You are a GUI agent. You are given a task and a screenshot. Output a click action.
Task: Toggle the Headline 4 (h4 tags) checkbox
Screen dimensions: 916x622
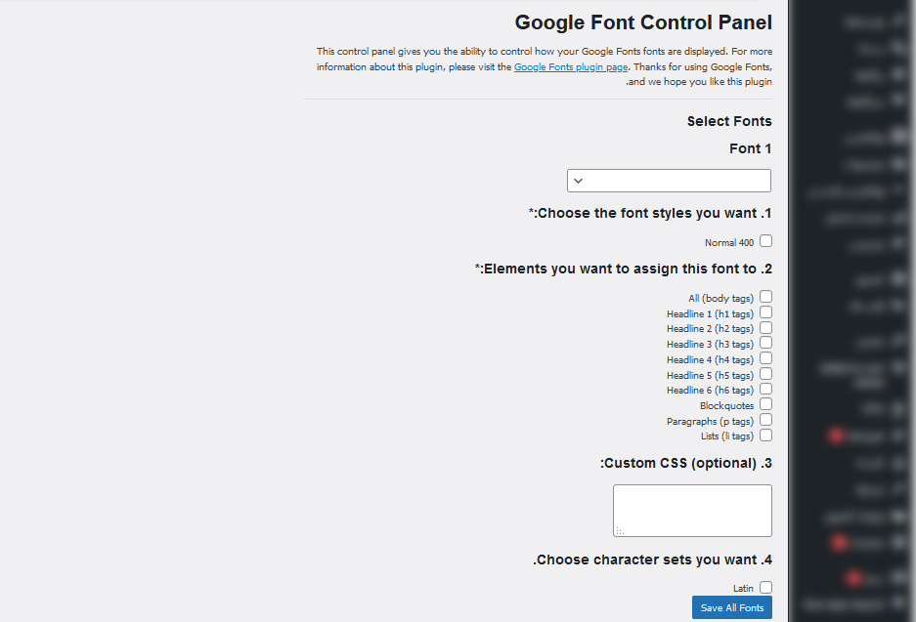[765, 358]
